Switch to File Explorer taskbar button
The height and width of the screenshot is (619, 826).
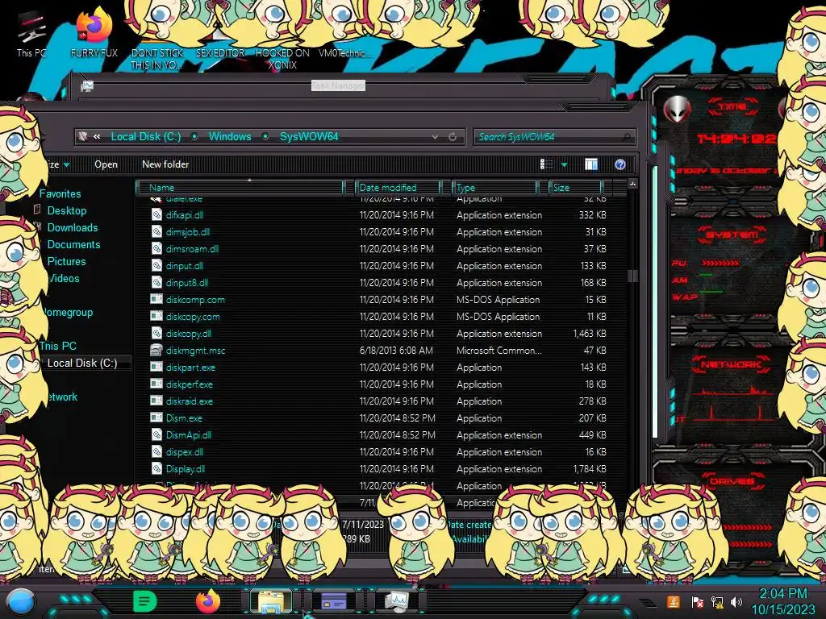(x=271, y=601)
